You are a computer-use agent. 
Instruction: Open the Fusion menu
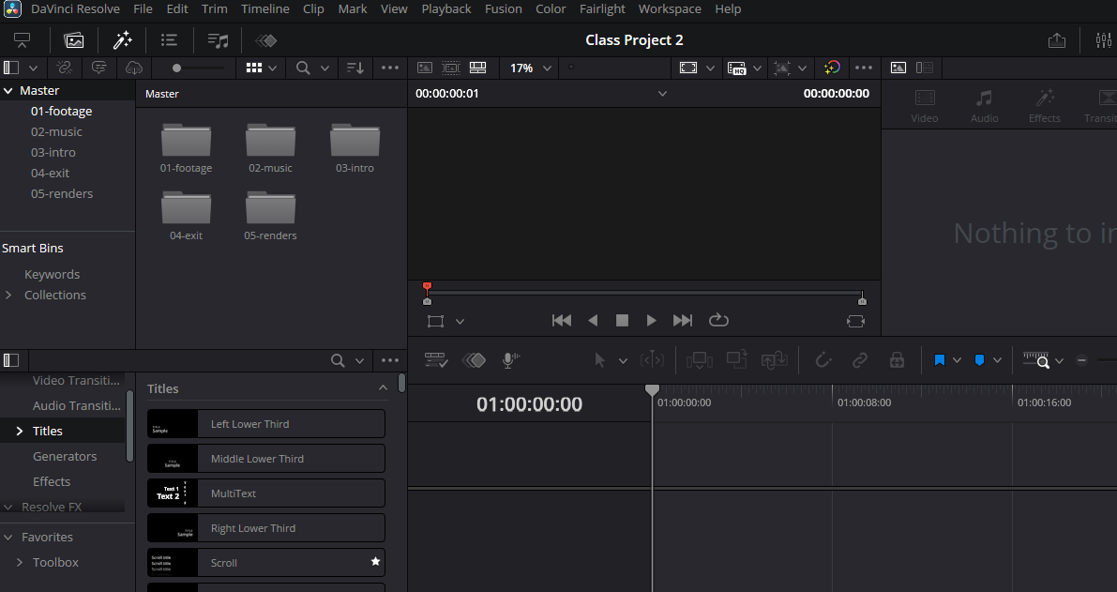pos(503,8)
